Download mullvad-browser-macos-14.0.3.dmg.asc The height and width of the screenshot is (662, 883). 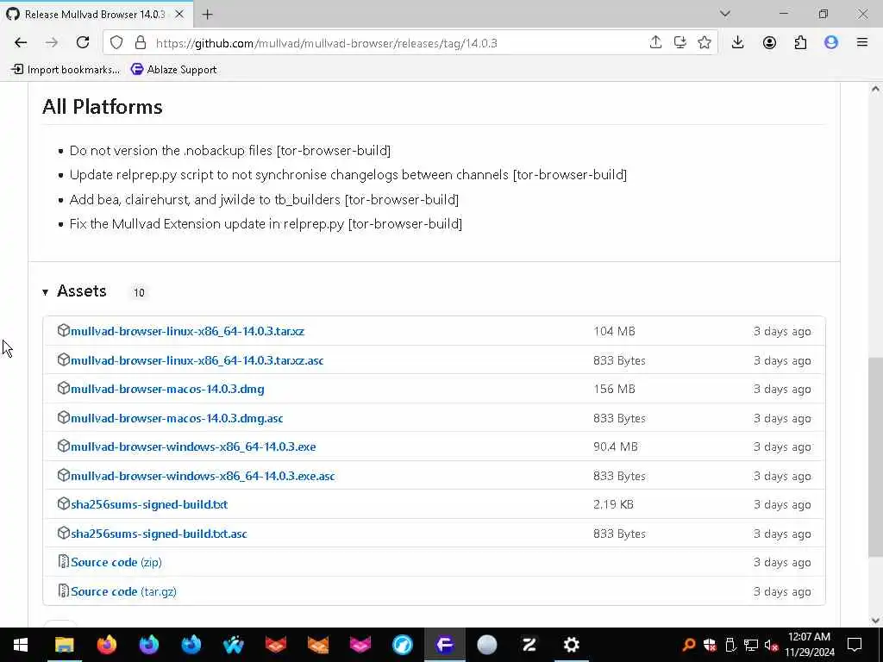[177, 418]
